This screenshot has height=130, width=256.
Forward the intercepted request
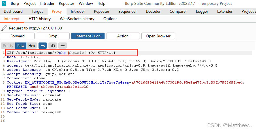click(18, 36)
